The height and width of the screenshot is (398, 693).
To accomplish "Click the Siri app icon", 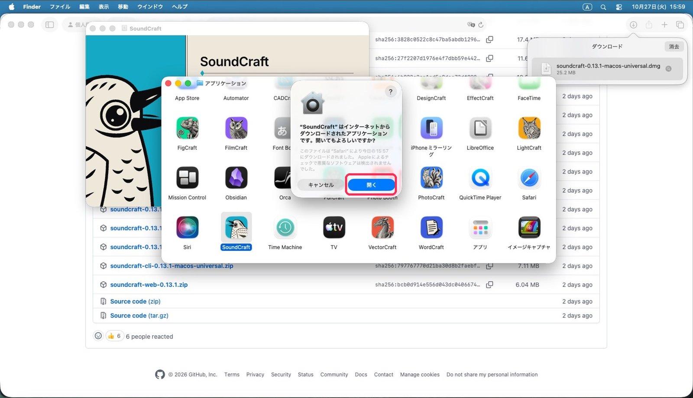I will pos(187,228).
